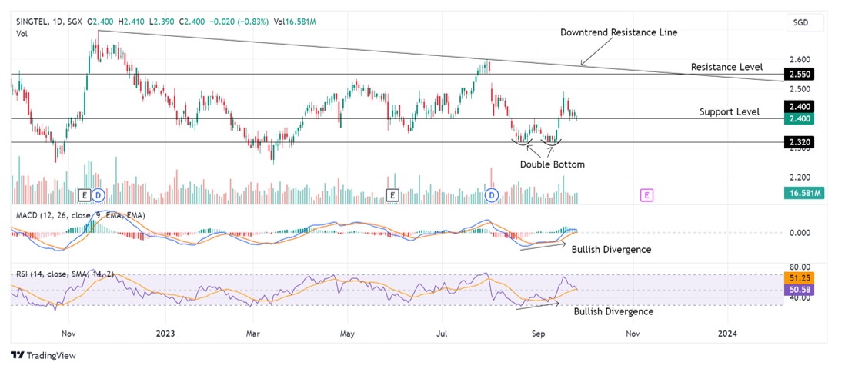Select the Resistance Level annotation text
This screenshot has height=372, width=845.
click(x=727, y=68)
